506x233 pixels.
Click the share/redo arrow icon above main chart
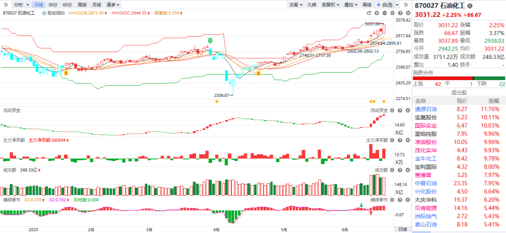point(369,13)
